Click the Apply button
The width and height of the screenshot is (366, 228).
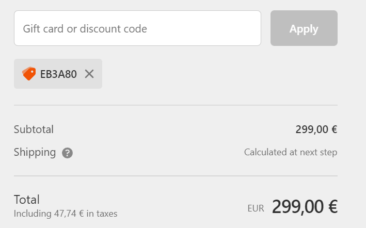click(304, 28)
